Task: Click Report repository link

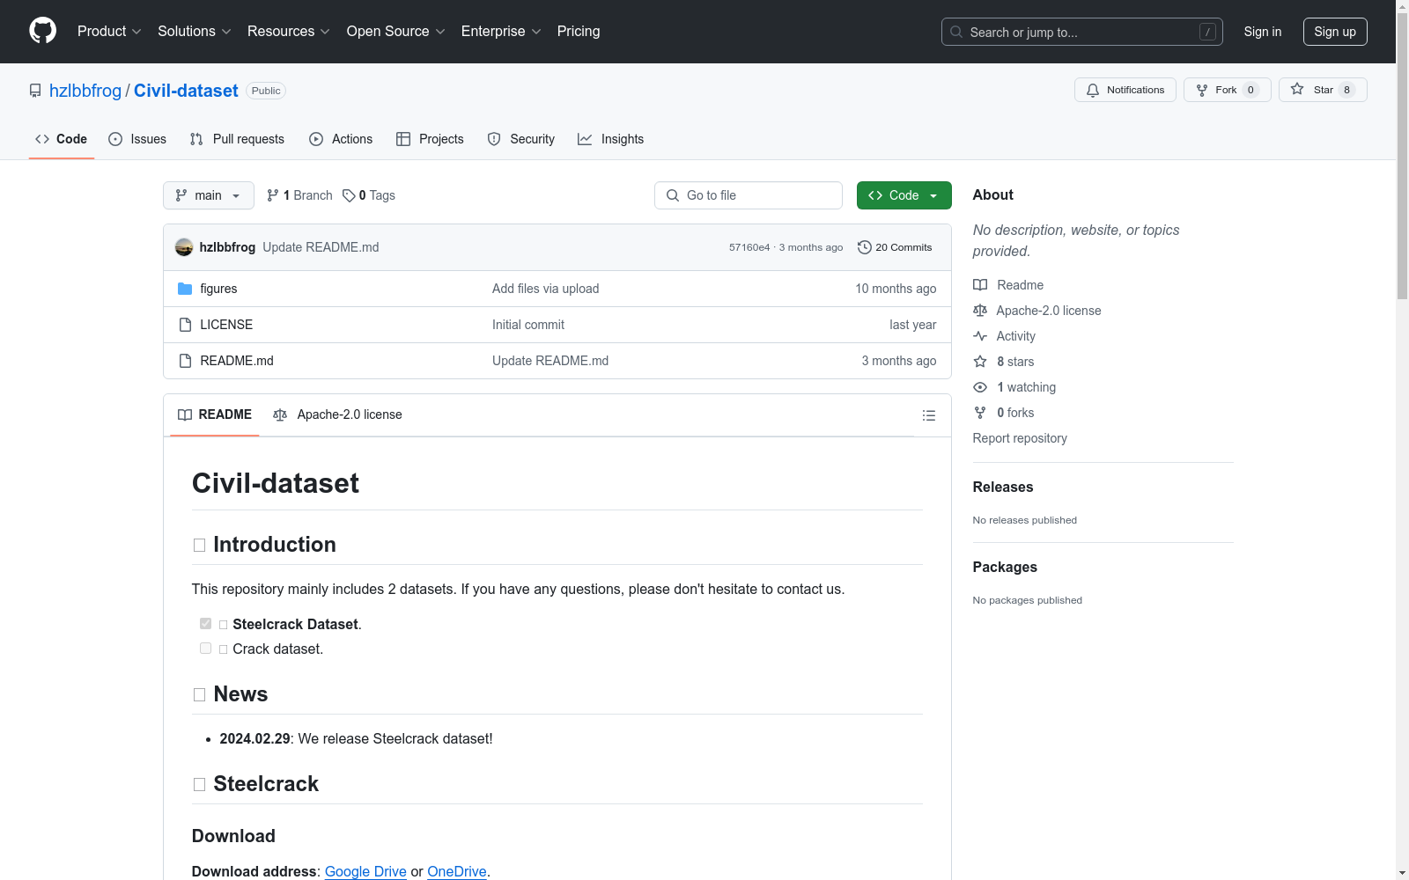Action: tap(1020, 438)
